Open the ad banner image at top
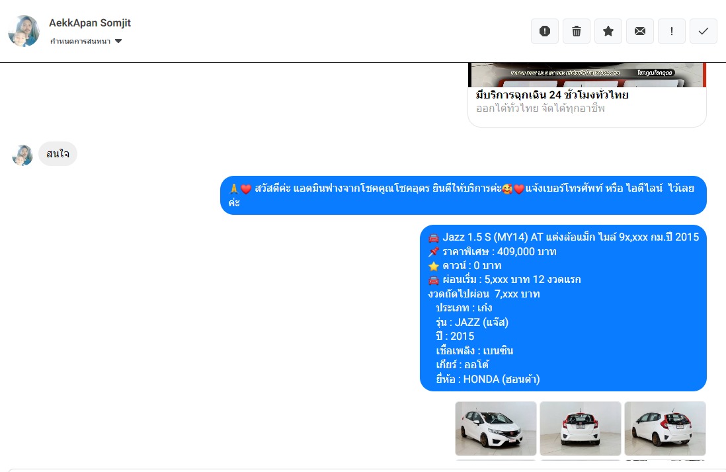 (x=587, y=75)
